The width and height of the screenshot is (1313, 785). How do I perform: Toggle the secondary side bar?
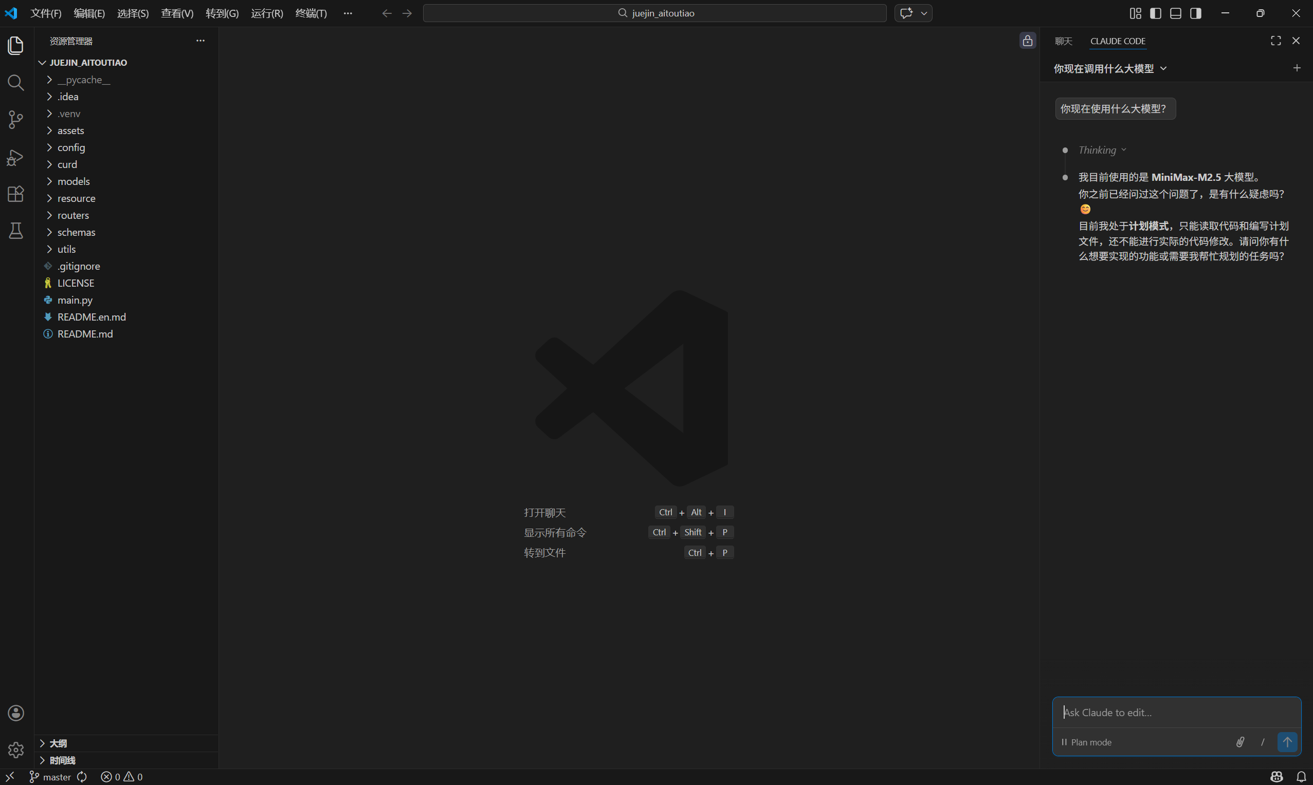click(x=1195, y=13)
